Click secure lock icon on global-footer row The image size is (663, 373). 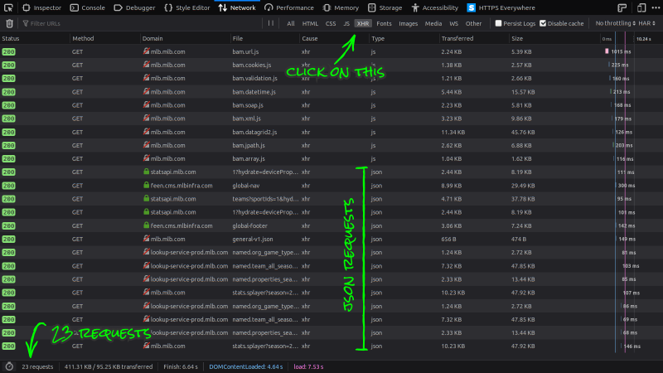(x=147, y=225)
